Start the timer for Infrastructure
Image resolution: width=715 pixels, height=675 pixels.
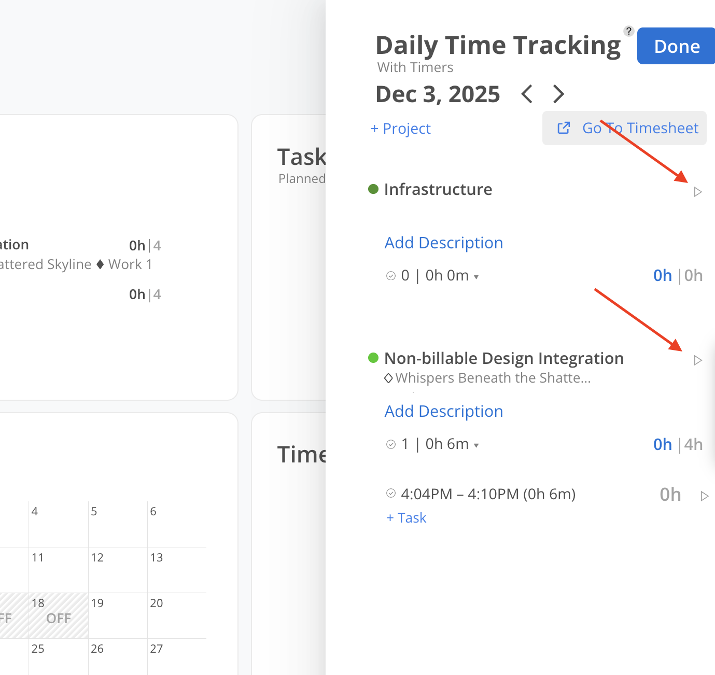point(698,192)
